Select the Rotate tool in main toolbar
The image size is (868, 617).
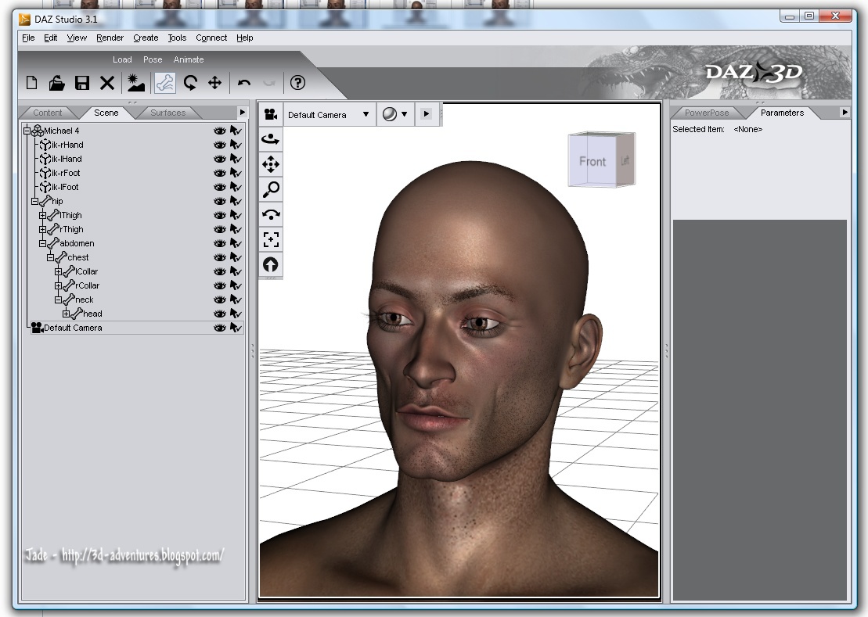[190, 83]
